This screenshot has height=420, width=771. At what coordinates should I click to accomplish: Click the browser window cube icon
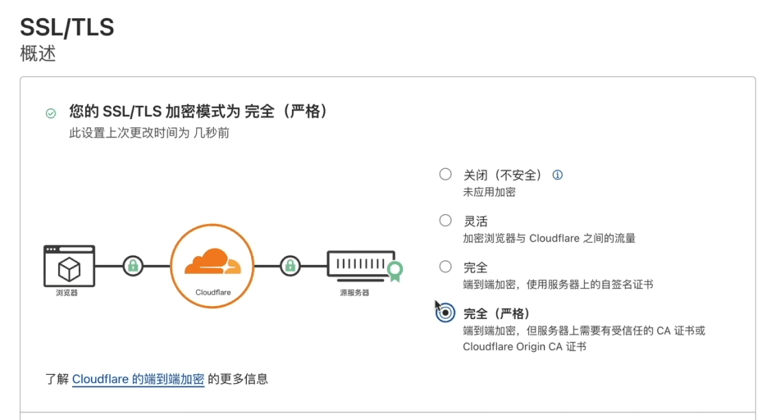point(69,266)
